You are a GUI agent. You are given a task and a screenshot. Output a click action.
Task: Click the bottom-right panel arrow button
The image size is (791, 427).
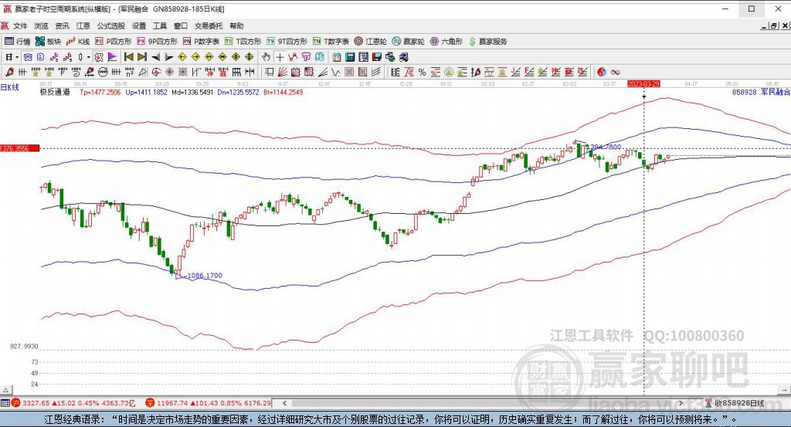[x=785, y=390]
